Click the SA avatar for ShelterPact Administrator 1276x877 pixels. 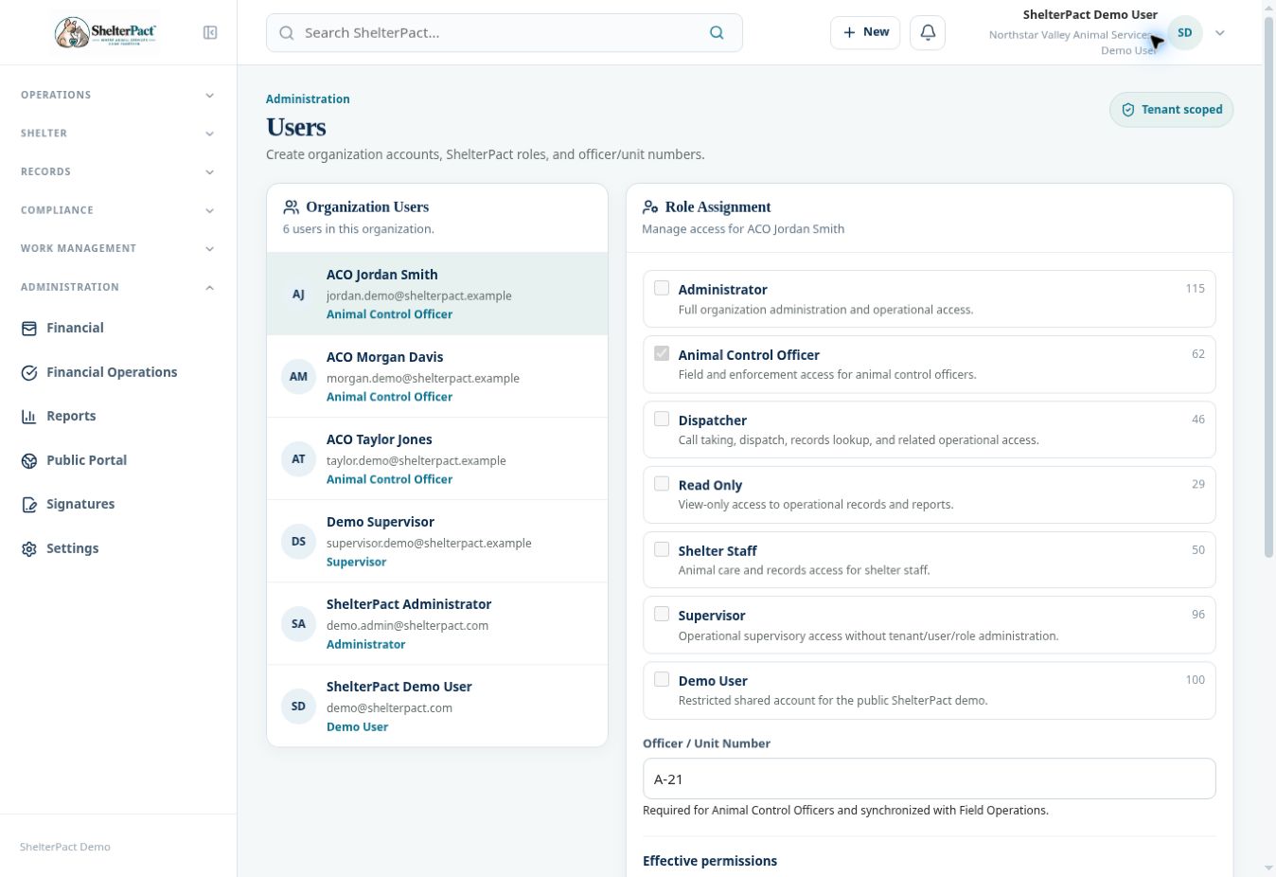coord(298,623)
